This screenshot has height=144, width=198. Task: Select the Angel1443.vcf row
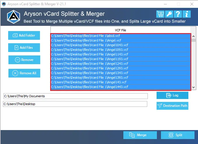pyautogui.click(x=121, y=87)
